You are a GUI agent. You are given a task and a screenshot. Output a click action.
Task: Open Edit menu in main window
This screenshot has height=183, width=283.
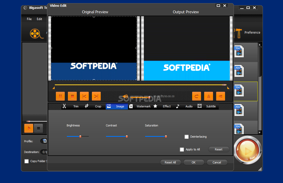tap(39, 19)
